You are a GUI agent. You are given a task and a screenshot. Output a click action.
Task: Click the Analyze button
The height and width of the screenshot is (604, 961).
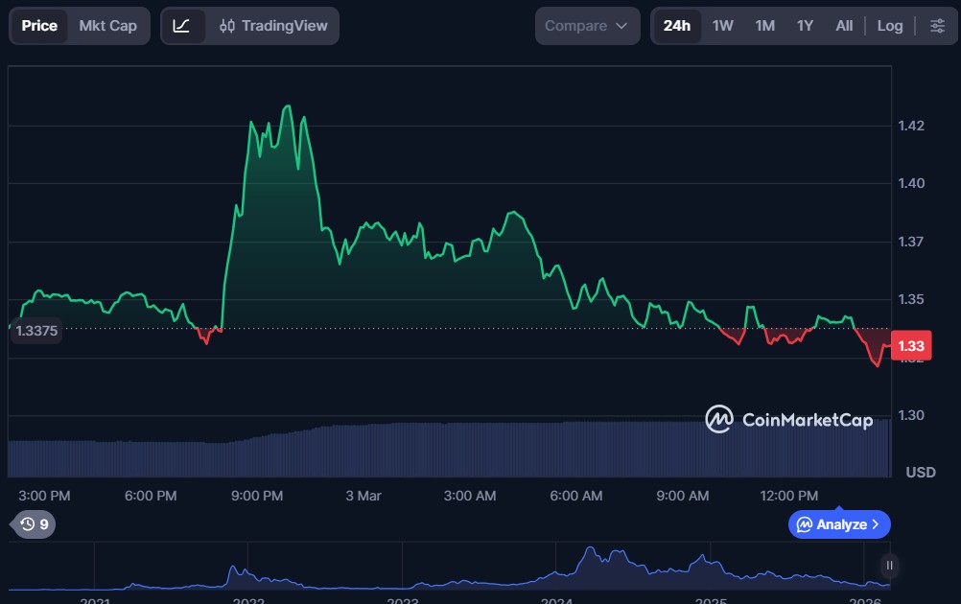point(832,524)
